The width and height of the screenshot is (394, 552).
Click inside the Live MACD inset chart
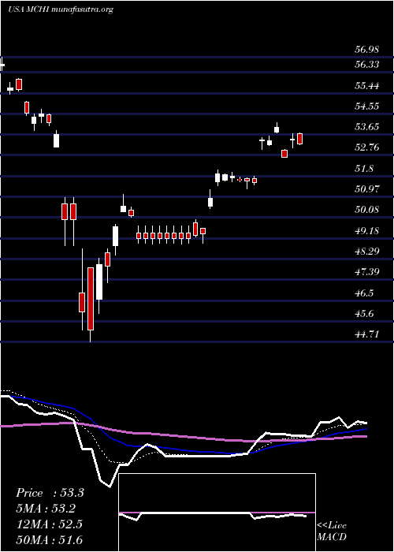pos(217,513)
